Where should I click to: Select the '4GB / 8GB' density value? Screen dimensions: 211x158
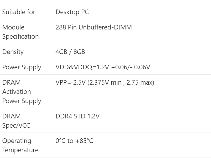70,52
